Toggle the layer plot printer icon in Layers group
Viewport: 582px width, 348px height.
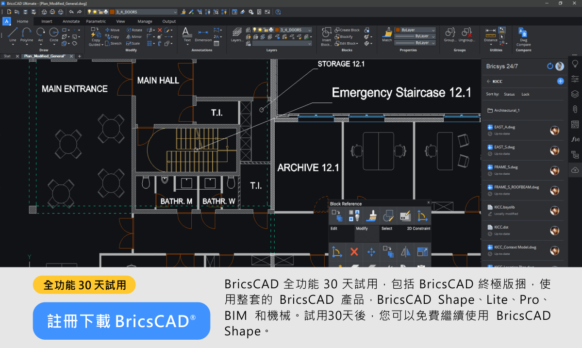[x=271, y=30]
